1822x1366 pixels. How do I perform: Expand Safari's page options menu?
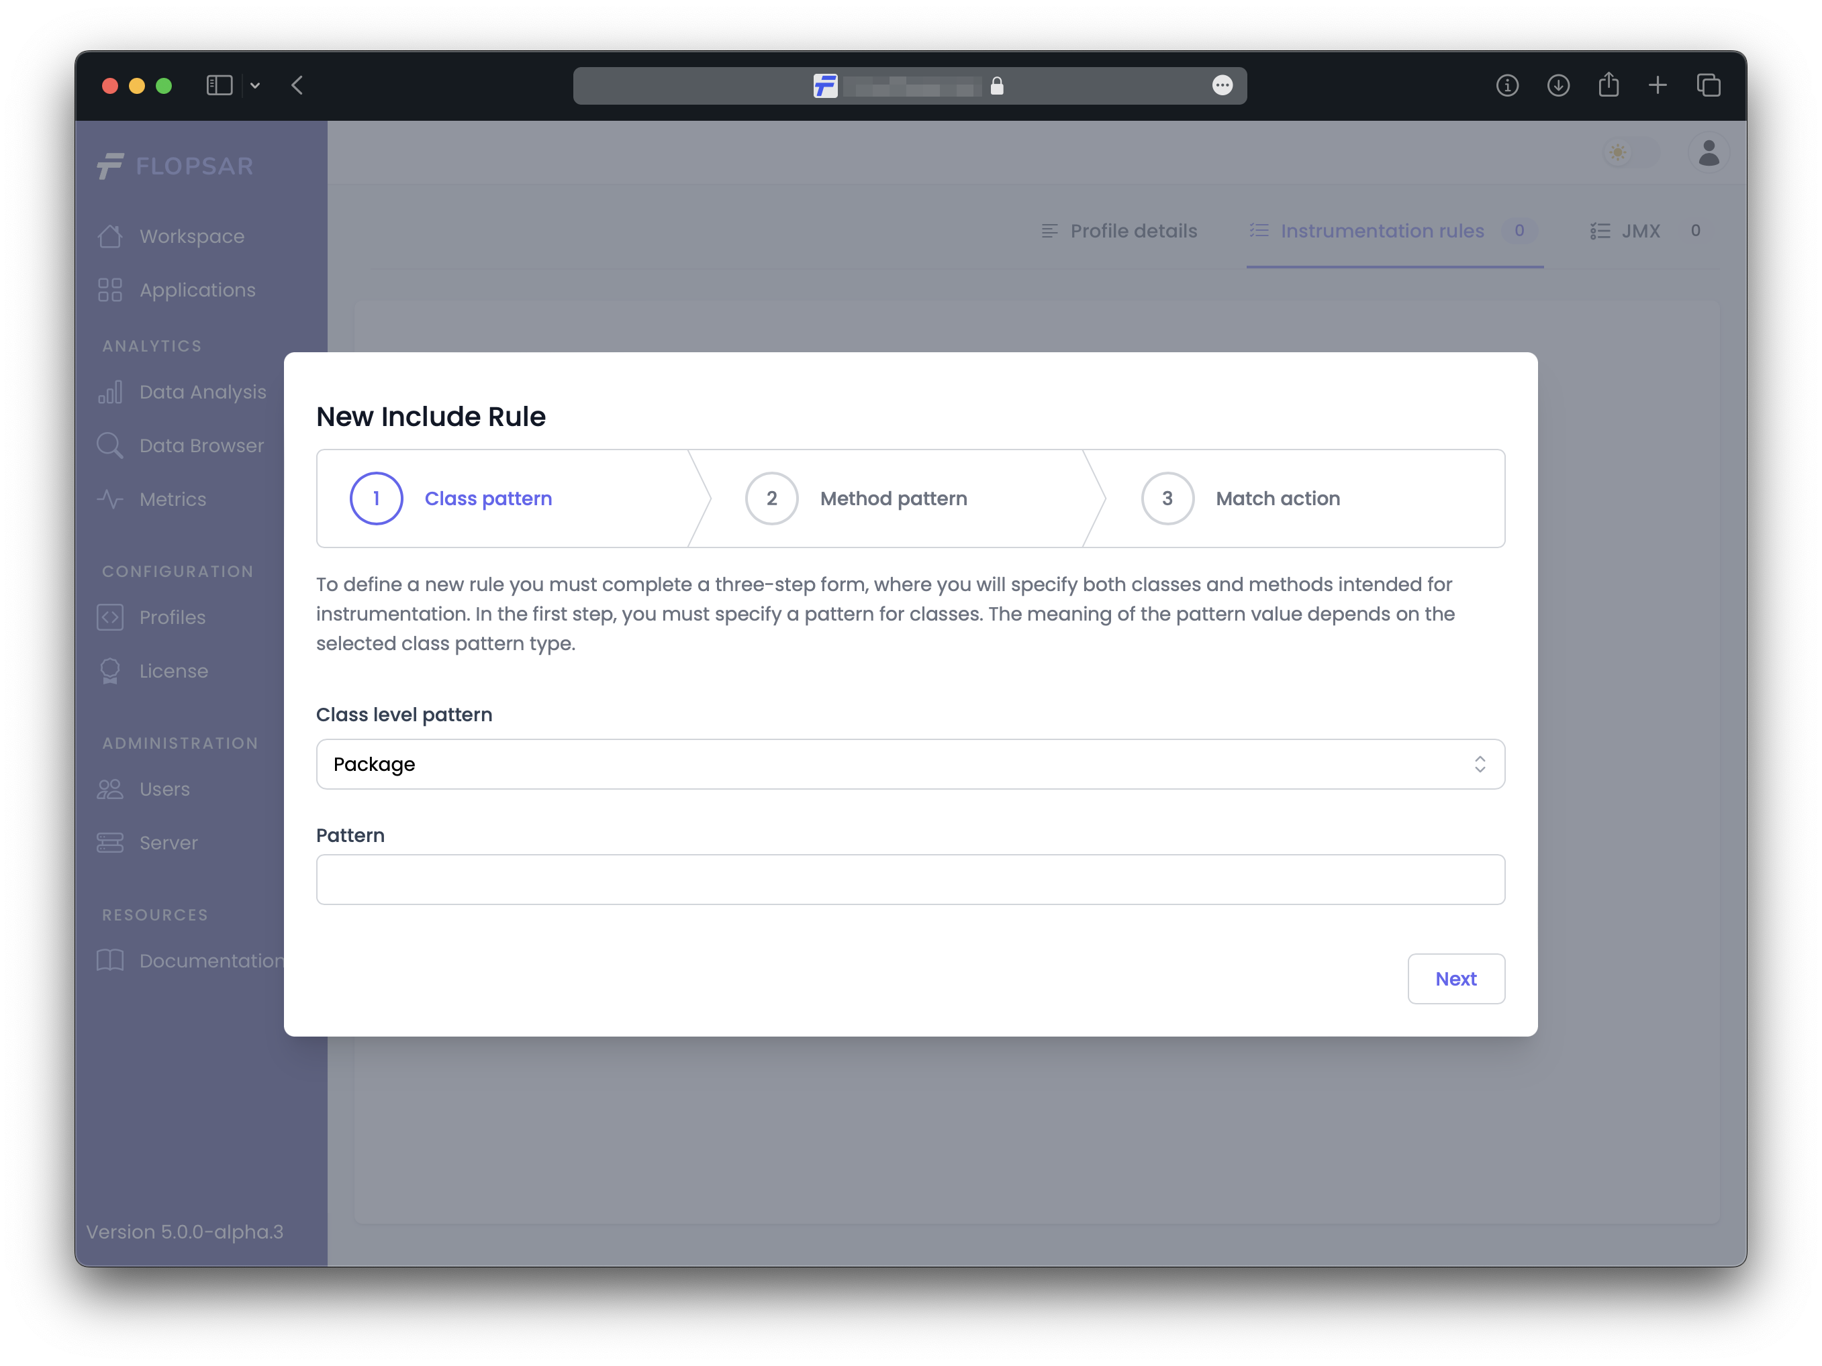[x=1223, y=85]
